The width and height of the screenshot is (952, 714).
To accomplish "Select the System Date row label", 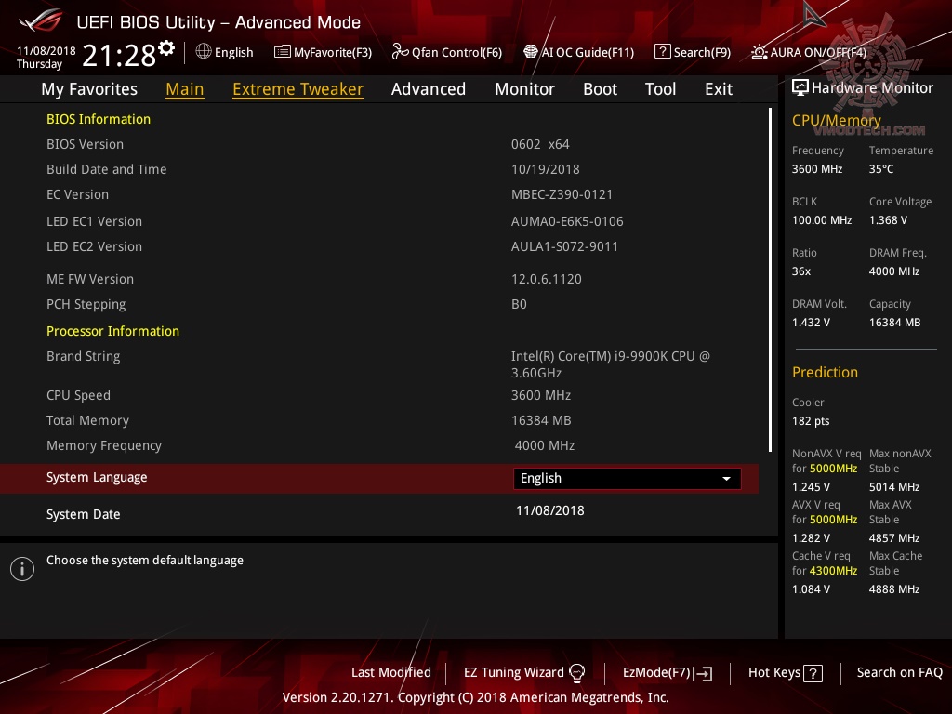I will pyautogui.click(x=83, y=514).
